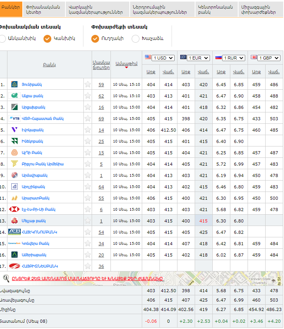Open the 1 EUR currency dropdown

(x=198, y=58)
